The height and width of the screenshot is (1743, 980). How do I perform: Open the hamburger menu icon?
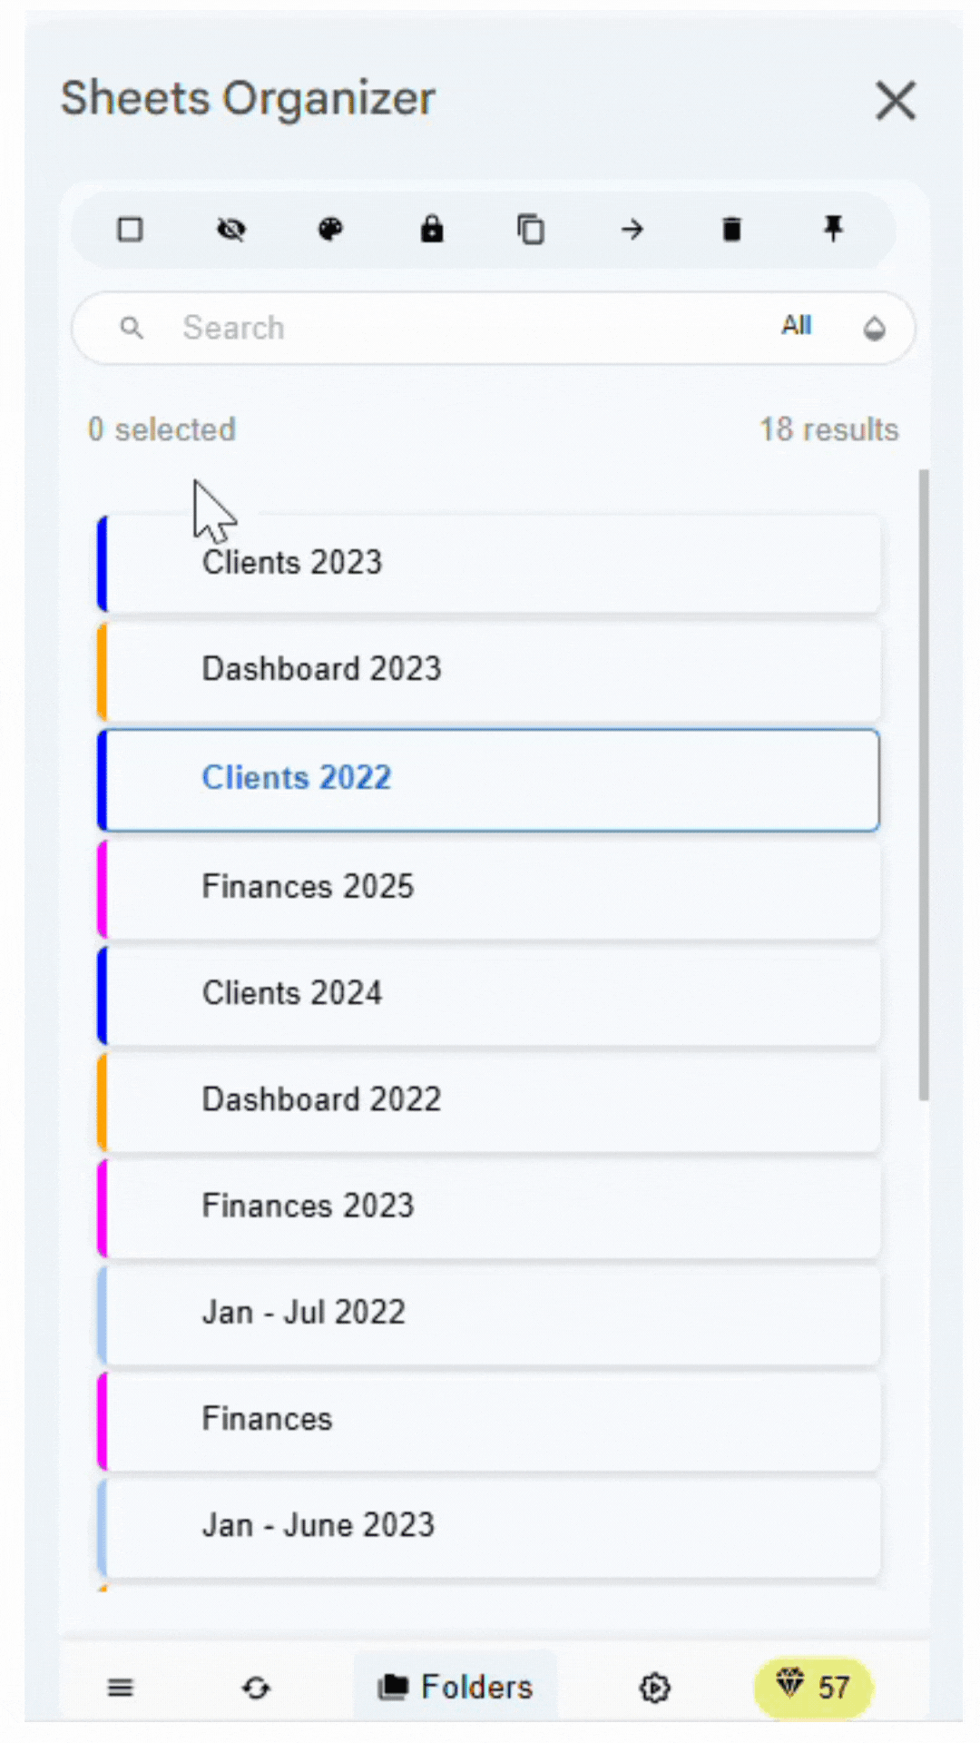pyautogui.click(x=121, y=1688)
